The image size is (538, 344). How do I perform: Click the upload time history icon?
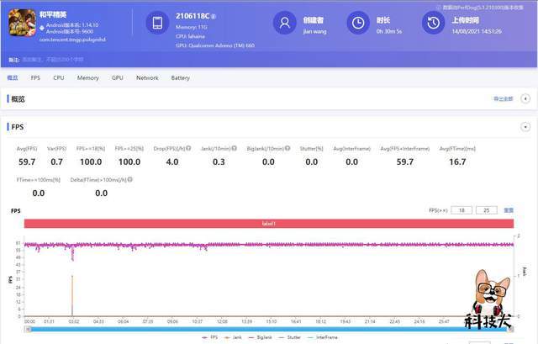(x=433, y=23)
